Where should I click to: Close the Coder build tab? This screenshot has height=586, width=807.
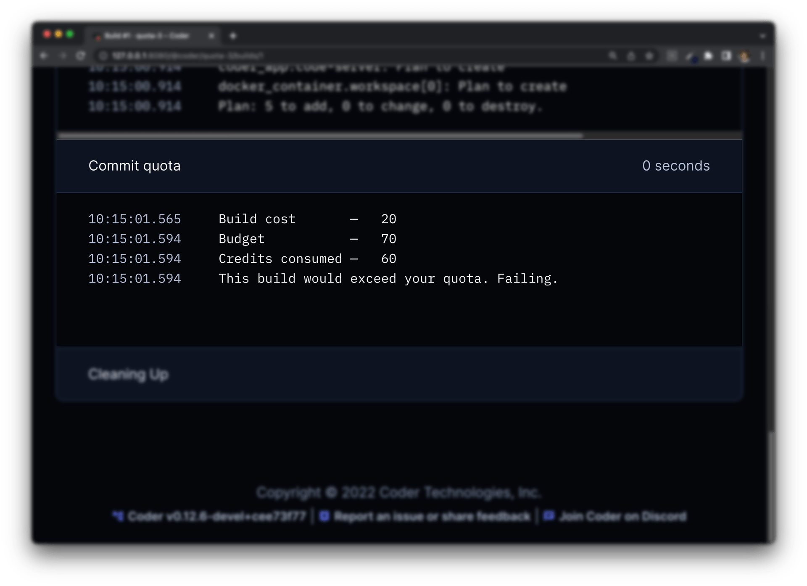[x=211, y=36]
